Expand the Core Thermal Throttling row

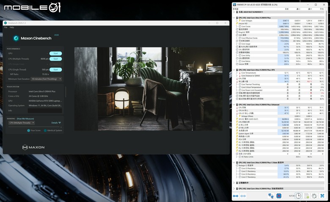coord(237,84)
